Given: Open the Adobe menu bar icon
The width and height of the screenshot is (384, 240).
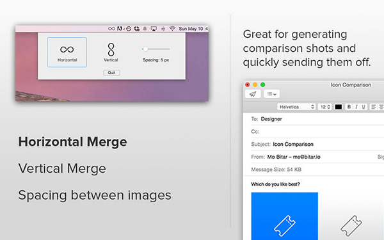Looking at the screenshot, I should click(x=120, y=29).
